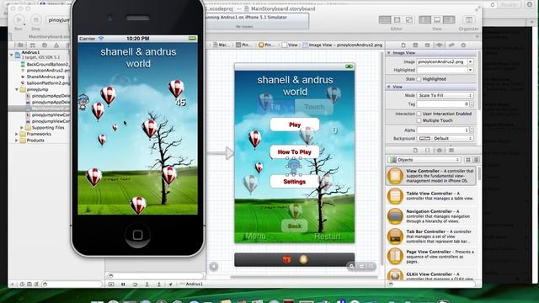This screenshot has height=303, width=539.
Task: Show the Issue navigator warning icon
Action: [56, 45]
